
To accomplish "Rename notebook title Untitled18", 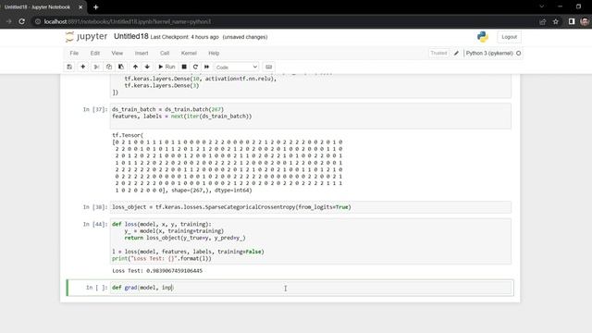I will (131, 36).
